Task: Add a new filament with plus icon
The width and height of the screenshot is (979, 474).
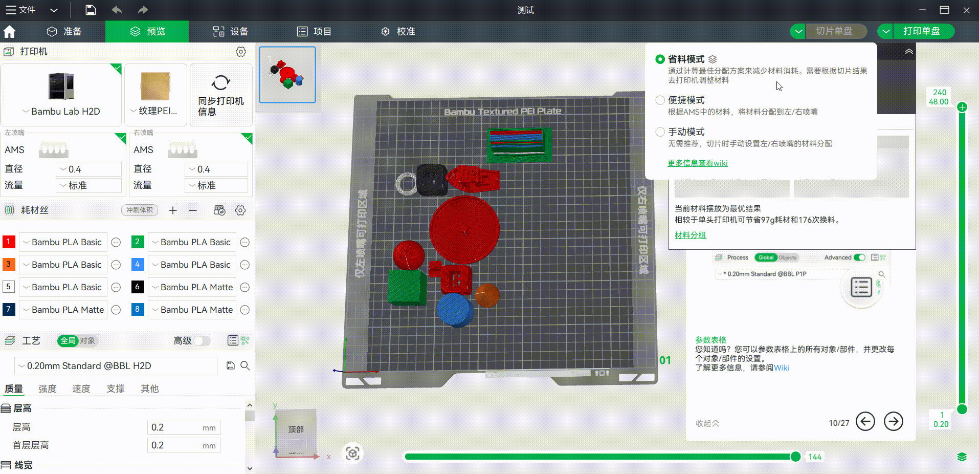Action: coord(173,210)
